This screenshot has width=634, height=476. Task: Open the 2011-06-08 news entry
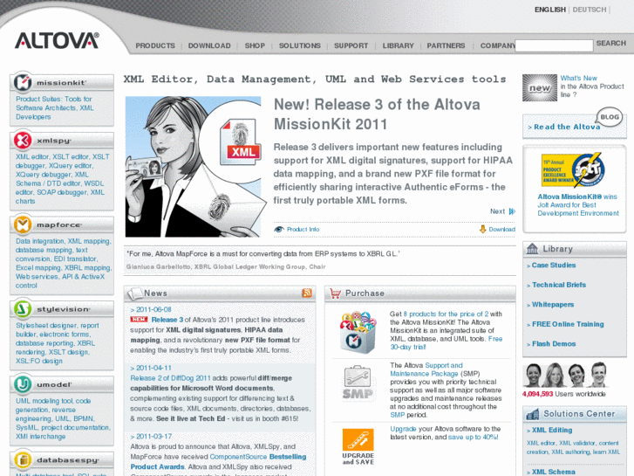tap(153, 309)
